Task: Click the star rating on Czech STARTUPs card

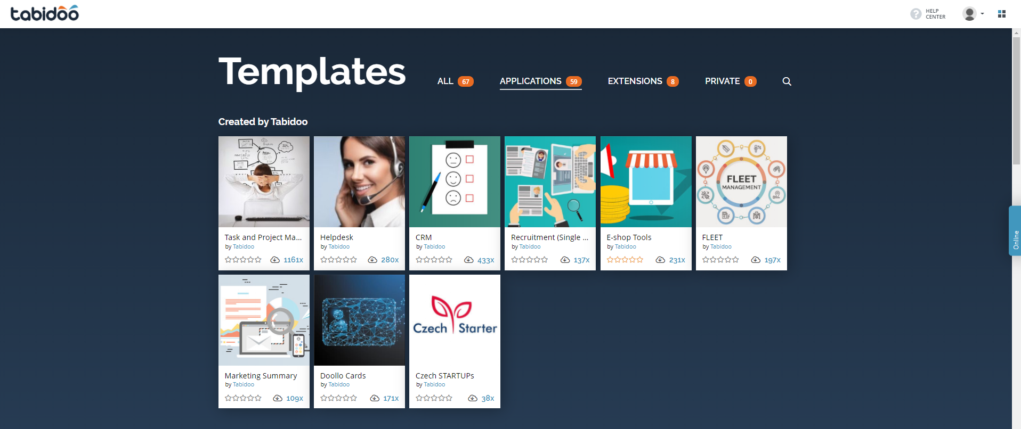Action: [x=434, y=398]
